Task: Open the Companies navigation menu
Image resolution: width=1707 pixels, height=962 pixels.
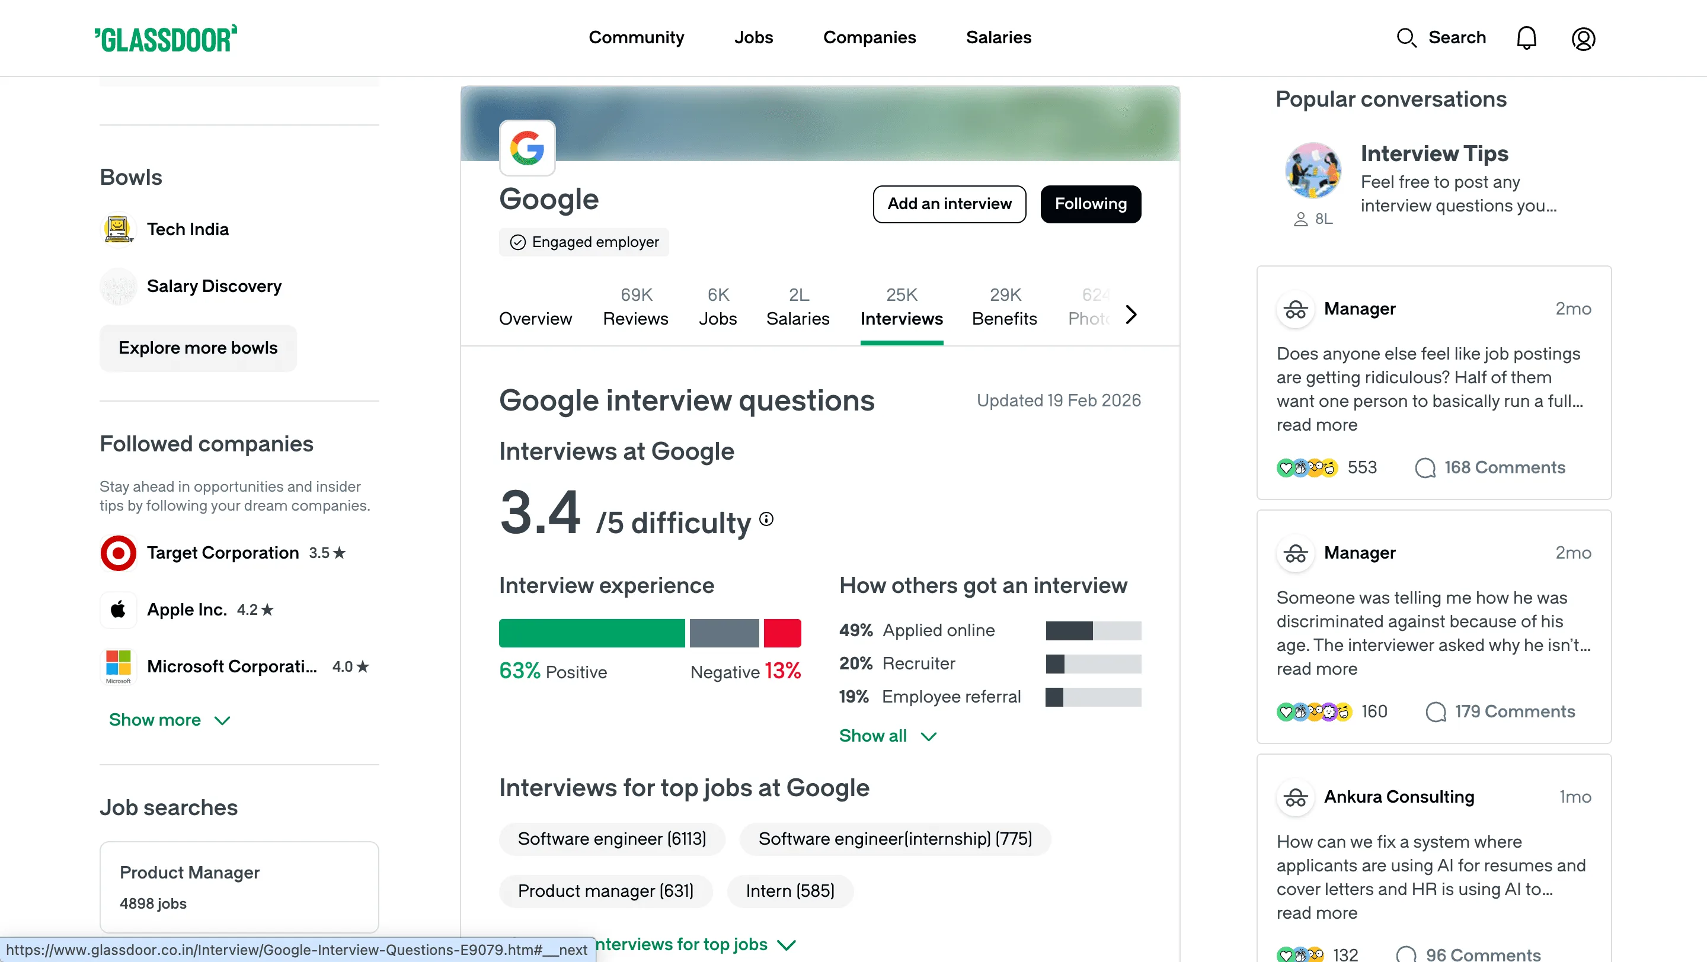Action: coord(870,38)
